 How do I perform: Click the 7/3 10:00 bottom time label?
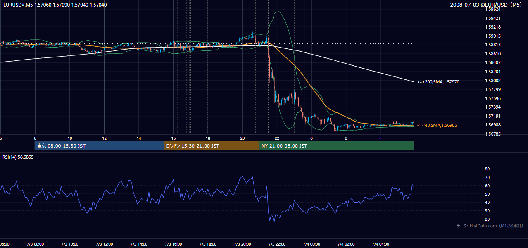point(70,244)
